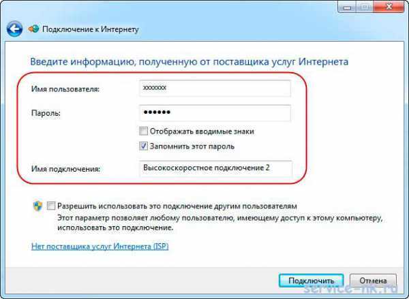Click the globe network icon in title
The height and width of the screenshot is (299, 409).
click(34, 29)
